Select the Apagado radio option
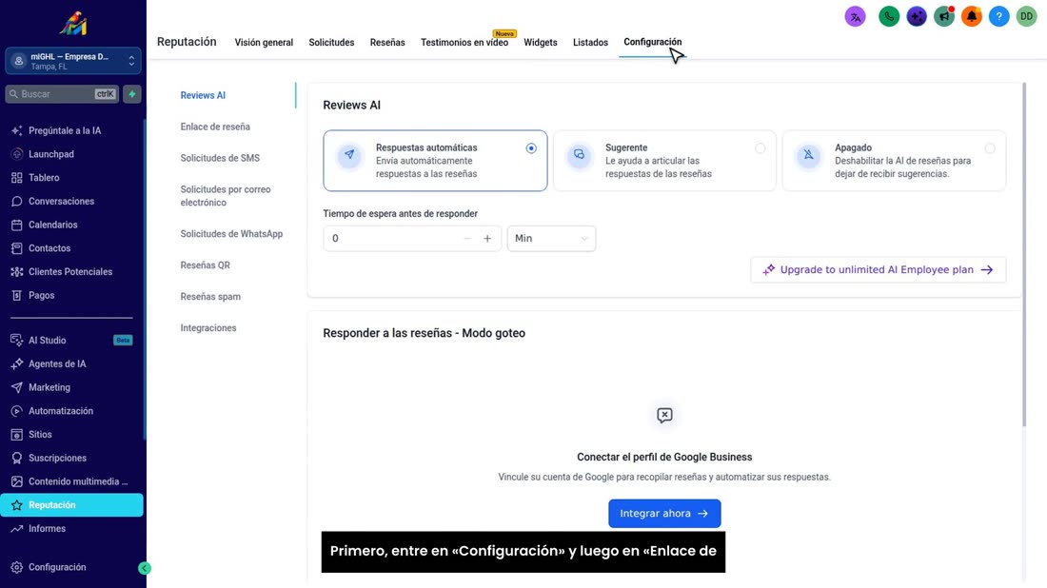 [990, 148]
